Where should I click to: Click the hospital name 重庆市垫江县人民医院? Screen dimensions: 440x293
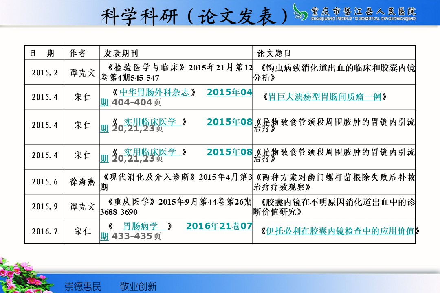363,11
